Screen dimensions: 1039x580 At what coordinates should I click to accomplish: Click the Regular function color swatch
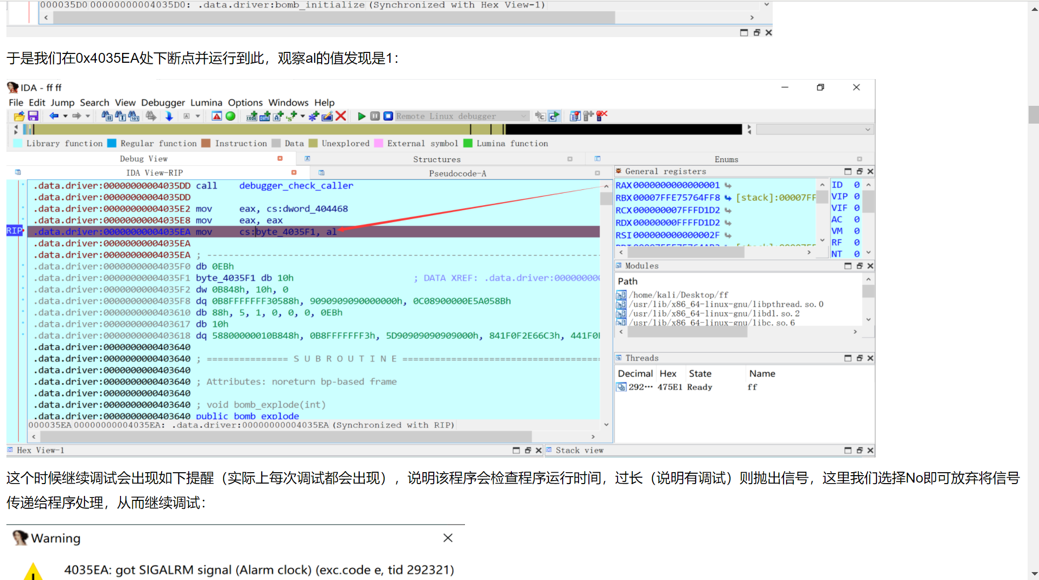(112, 143)
